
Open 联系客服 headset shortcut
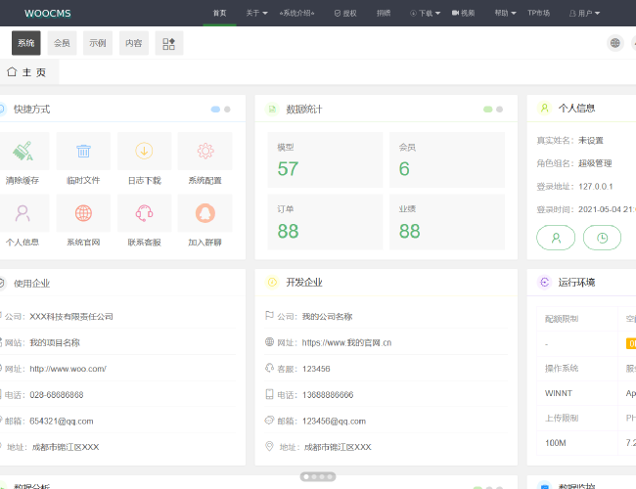coord(144,213)
